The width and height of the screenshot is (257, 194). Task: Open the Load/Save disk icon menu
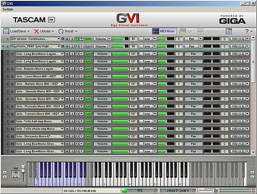(x=6, y=31)
